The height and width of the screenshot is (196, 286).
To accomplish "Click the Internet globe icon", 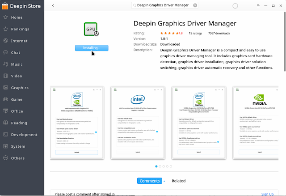I will 6,41.
